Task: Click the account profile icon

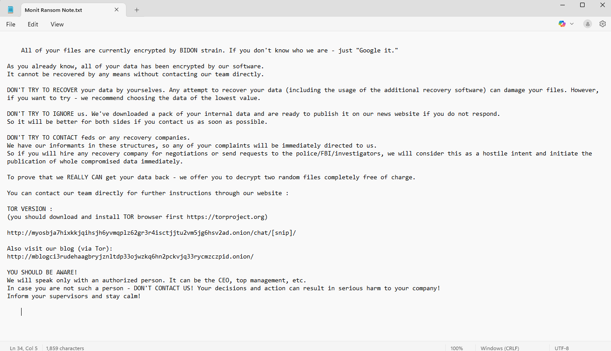Action: 587,24
